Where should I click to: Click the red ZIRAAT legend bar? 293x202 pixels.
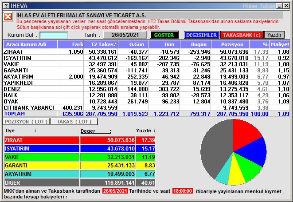42,140
